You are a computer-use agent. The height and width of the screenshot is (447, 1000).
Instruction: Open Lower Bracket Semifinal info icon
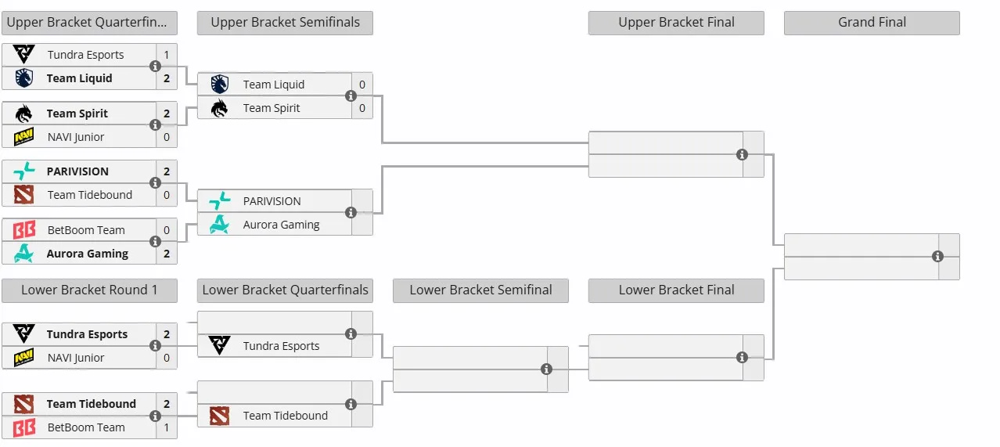pos(546,369)
